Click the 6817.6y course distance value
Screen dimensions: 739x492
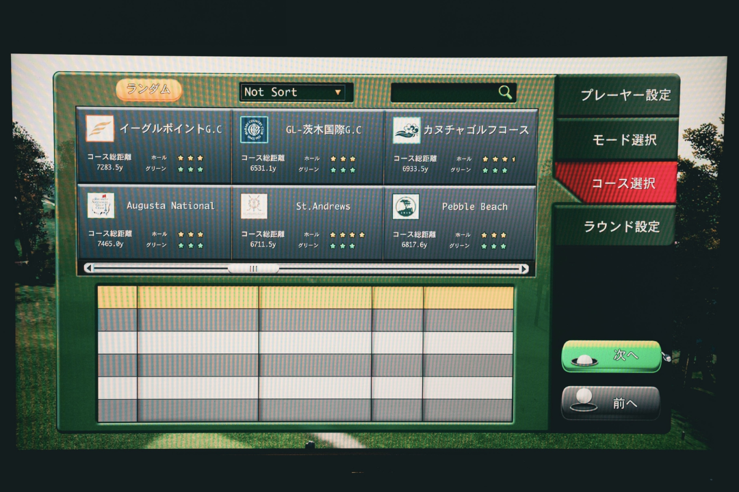(x=414, y=245)
